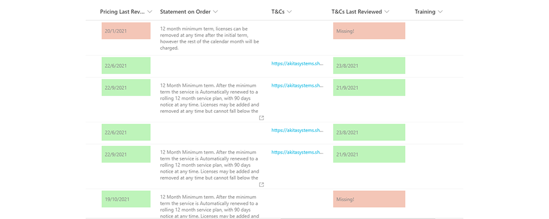The height and width of the screenshot is (219, 549).
Task: Expand T&Cs Last Reviewed column dropdown
Action: click(x=386, y=12)
